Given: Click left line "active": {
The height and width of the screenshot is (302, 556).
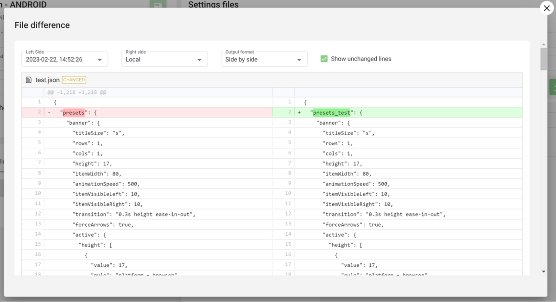Looking at the screenshot, I should (x=89, y=235).
